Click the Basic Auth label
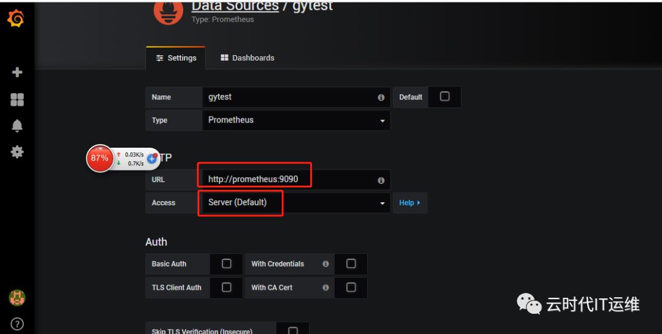This screenshot has width=662, height=334. tap(169, 264)
